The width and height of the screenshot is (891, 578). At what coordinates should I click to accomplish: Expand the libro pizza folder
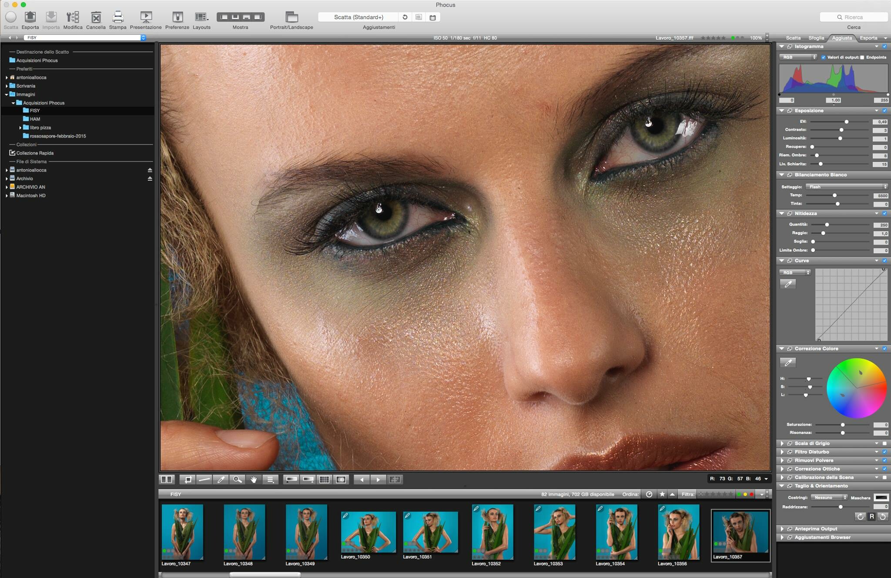pos(20,128)
